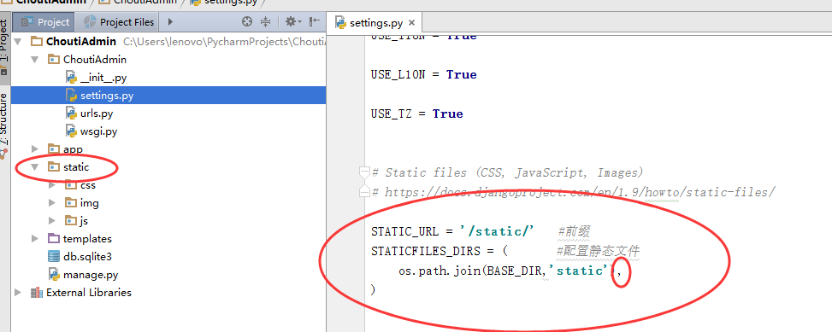832x332 pixels.
Task: Expand the js folder
Action: (x=52, y=220)
